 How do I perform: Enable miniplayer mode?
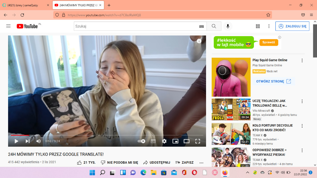[176, 141]
